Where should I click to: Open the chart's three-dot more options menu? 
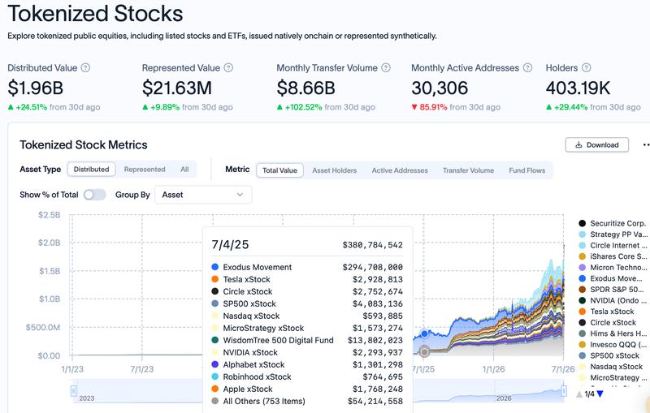(646, 145)
